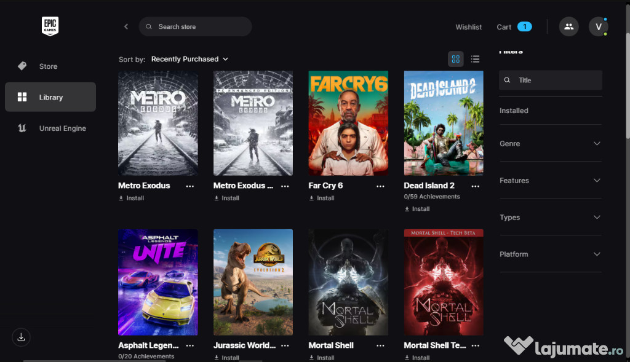The image size is (630, 362).
Task: Expand the Features filter
Action: [551, 181]
